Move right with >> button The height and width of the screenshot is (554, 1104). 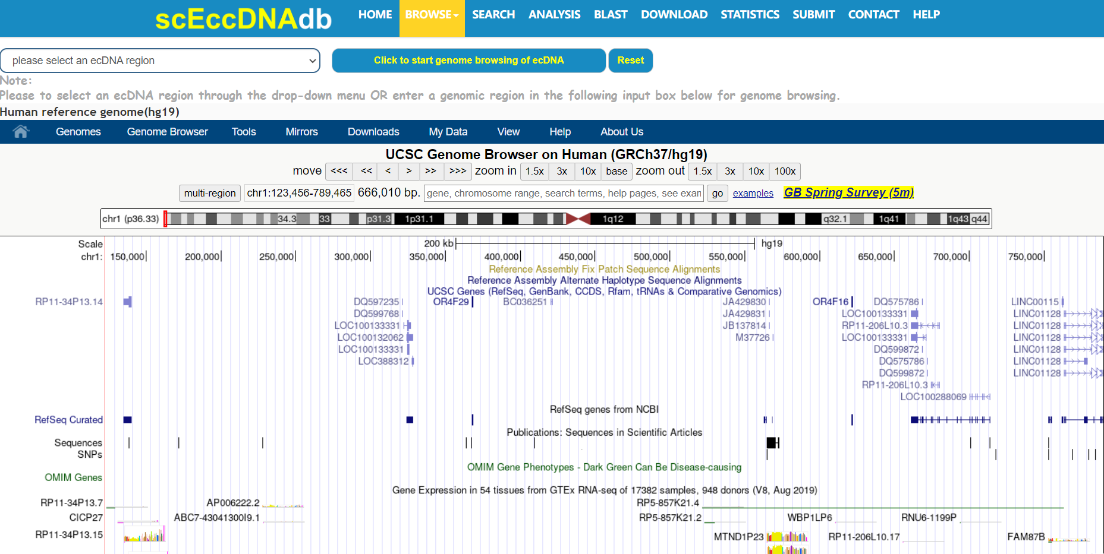tap(431, 171)
